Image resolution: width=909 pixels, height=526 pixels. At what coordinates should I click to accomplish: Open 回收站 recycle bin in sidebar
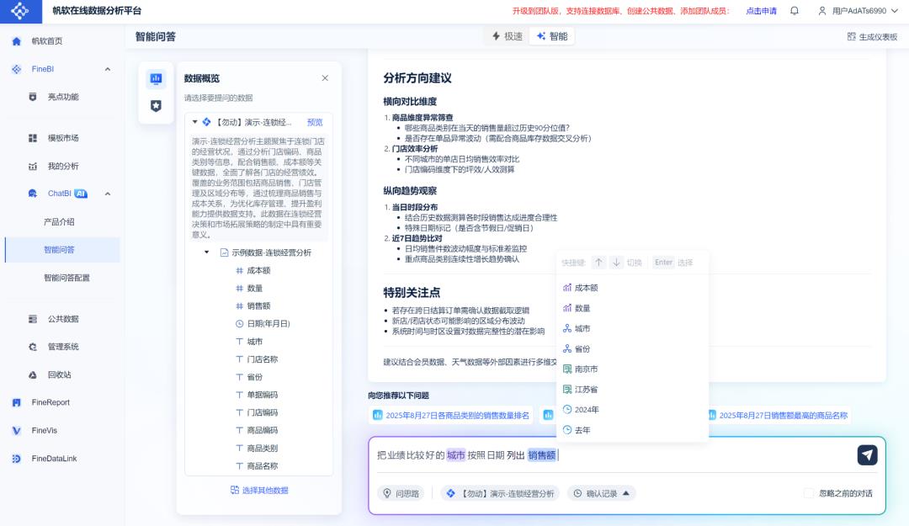pos(59,375)
